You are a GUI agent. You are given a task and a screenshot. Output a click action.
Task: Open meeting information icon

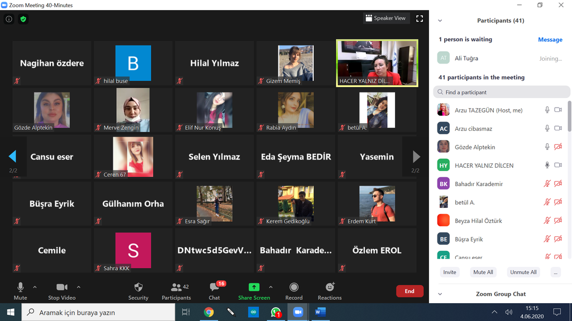9,19
